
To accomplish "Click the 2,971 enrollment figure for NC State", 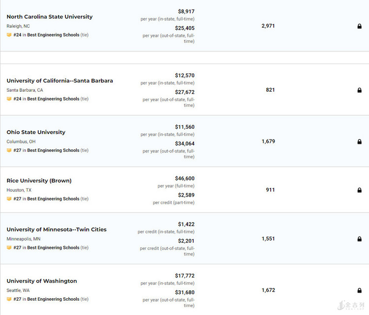I will tap(268, 26).
